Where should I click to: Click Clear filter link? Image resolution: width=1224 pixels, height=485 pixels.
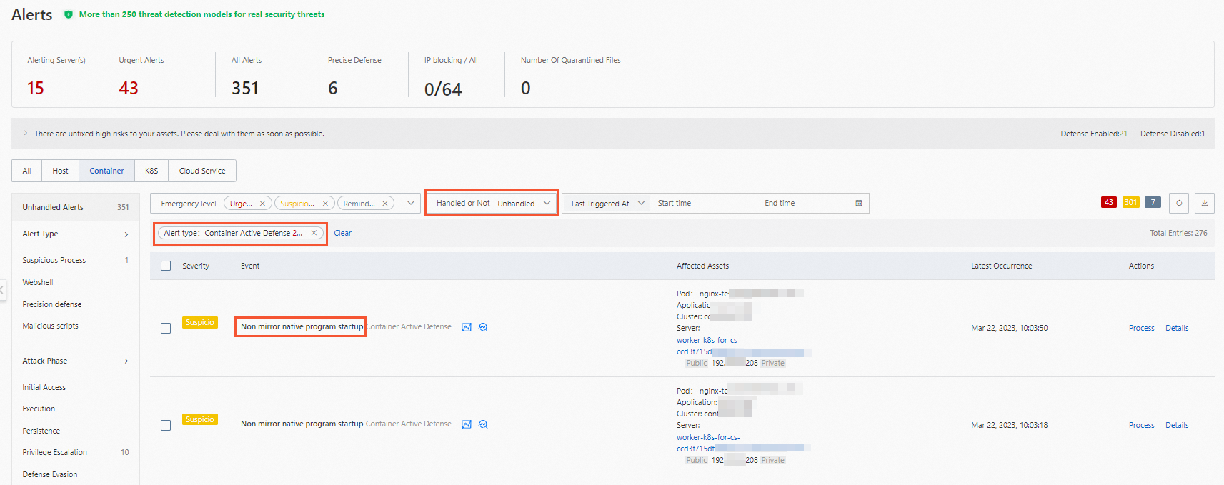click(x=343, y=233)
